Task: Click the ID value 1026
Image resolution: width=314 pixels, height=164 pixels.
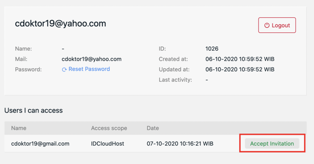Action: pyautogui.click(x=212, y=49)
